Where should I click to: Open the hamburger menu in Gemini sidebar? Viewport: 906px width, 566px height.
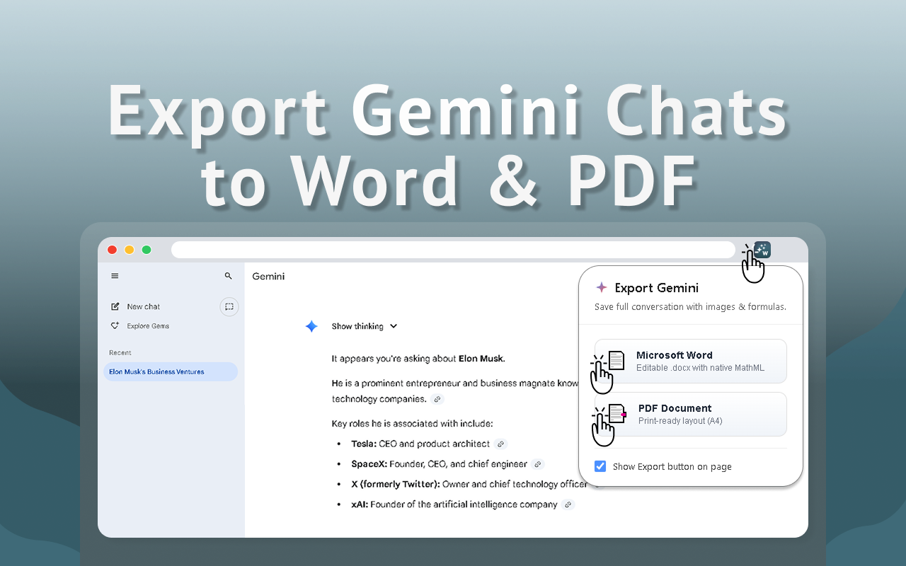pyautogui.click(x=115, y=276)
